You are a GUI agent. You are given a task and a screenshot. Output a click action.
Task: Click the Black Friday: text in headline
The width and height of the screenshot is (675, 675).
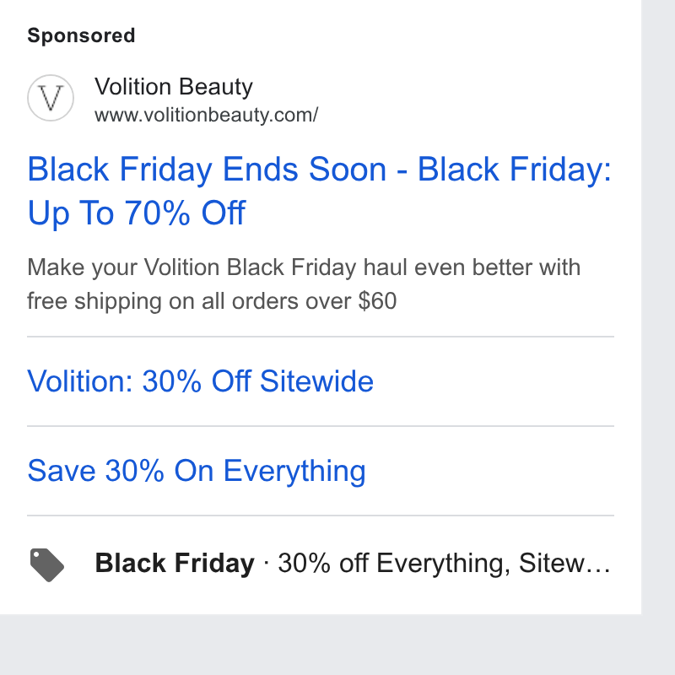[515, 170]
